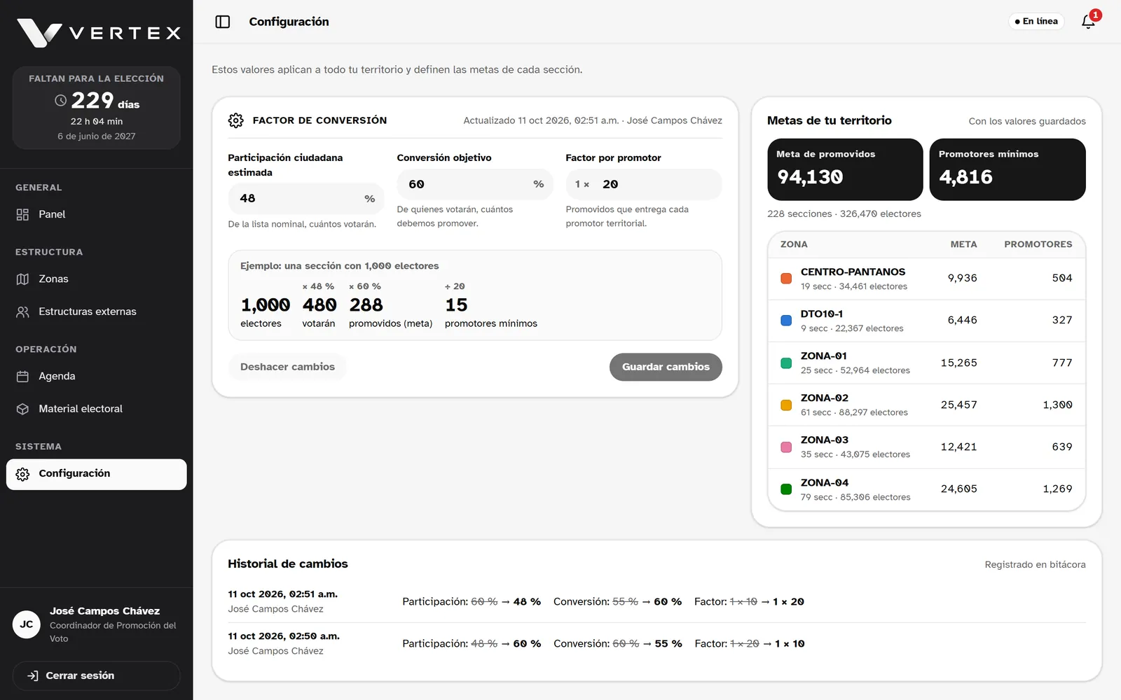1121x700 pixels.
Task: Click ZONA-03 pink color swatch
Action: [x=786, y=447]
